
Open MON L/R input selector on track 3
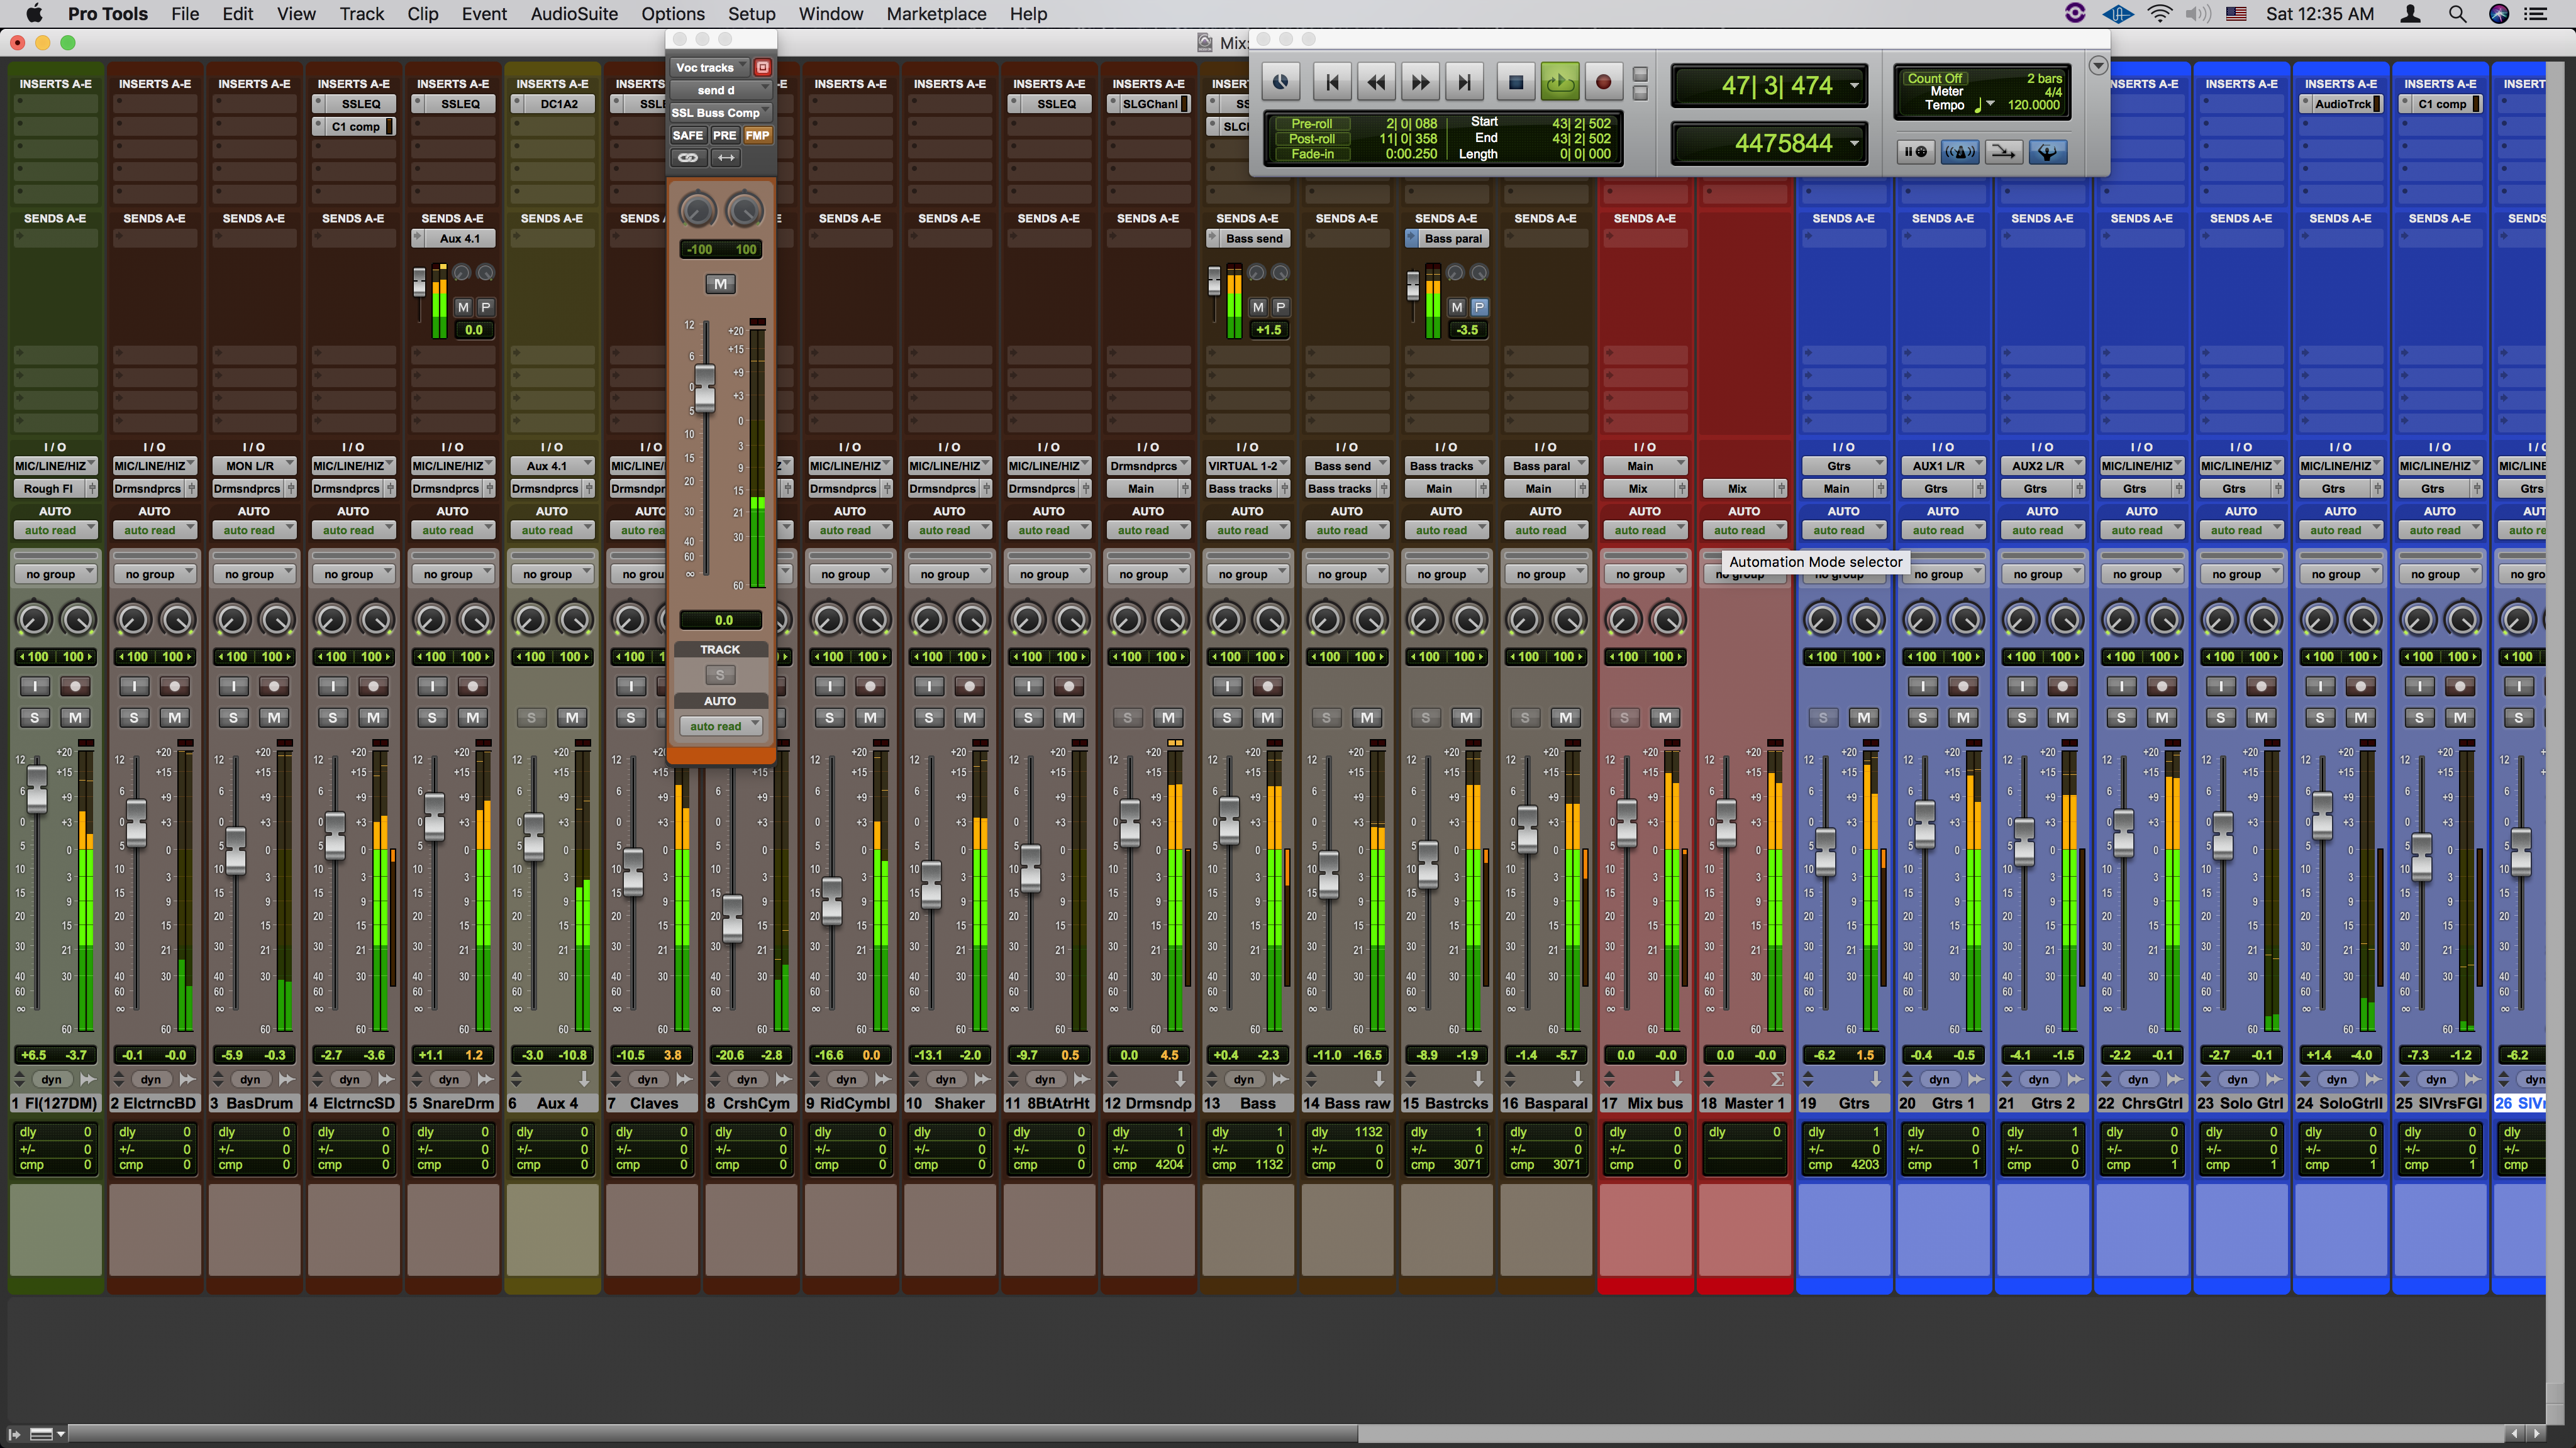pos(254,466)
